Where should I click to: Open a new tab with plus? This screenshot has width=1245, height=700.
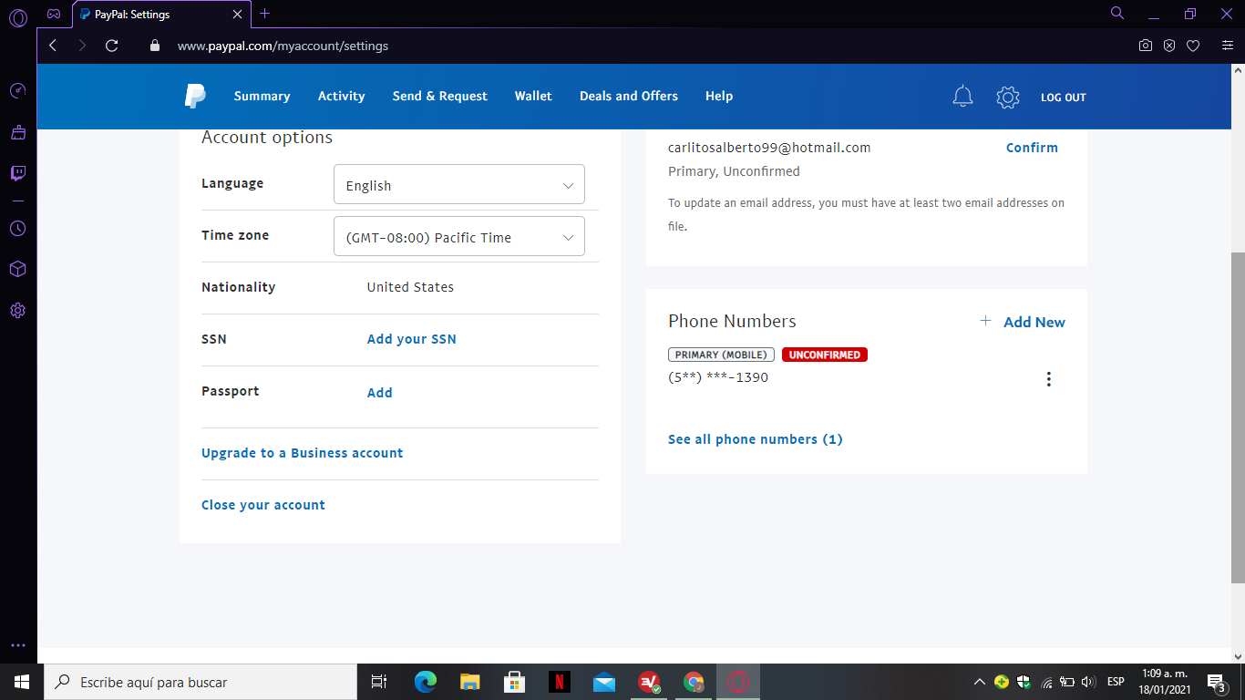tap(264, 14)
